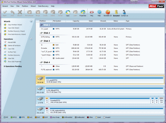Viewport: 166px width, 123px height.
Task: Open the Wizard menu
Action: (33, 6)
